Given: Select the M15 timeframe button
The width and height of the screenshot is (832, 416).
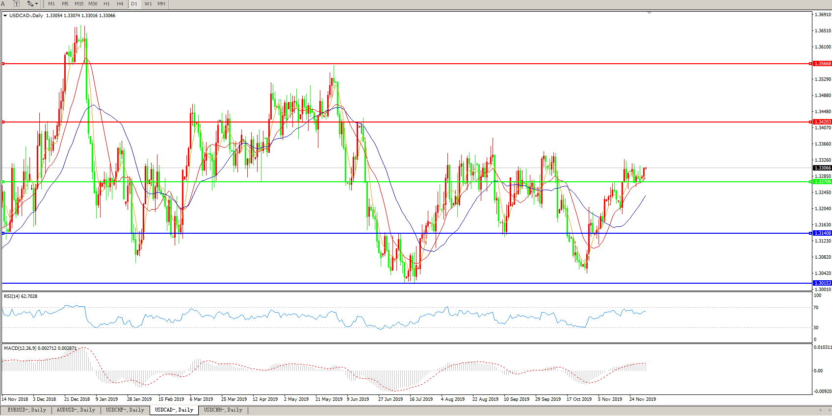Looking at the screenshot, I should click(x=79, y=4).
